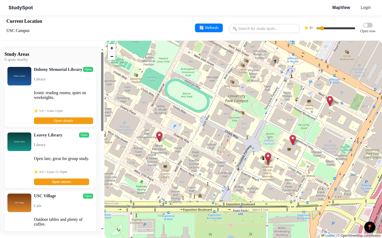
Task: Zoom out the map with minus button
Action: click(112, 56)
